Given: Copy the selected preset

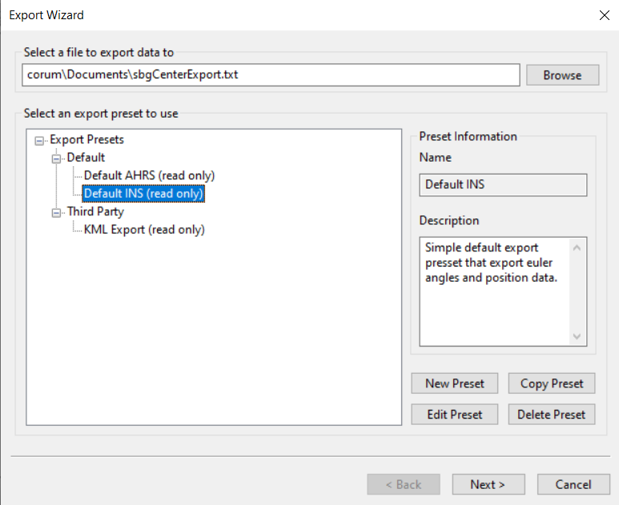Looking at the screenshot, I should coord(552,383).
